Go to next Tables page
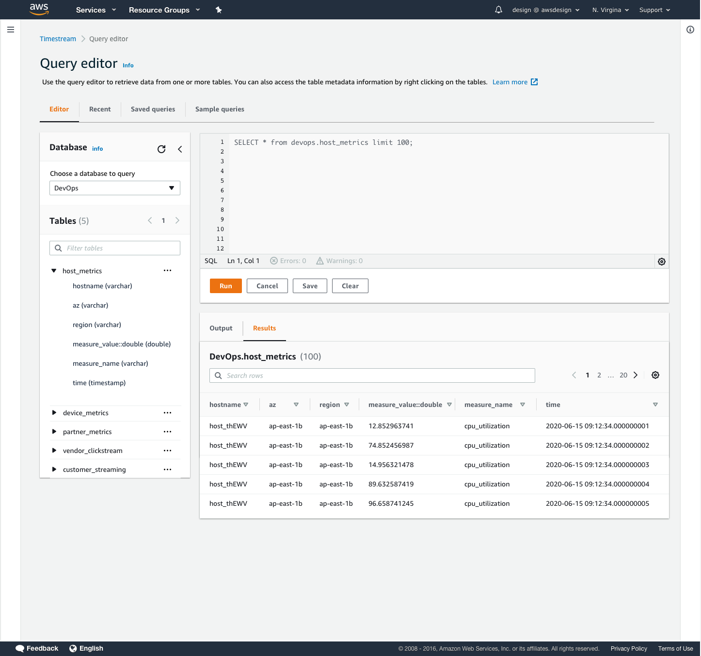This screenshot has width=701, height=656. pos(177,220)
